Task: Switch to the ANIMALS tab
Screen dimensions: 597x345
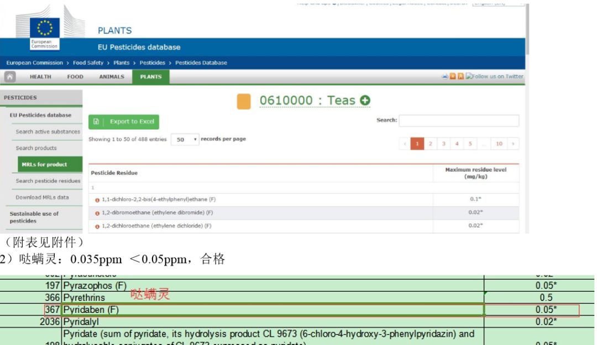Action: click(x=112, y=77)
